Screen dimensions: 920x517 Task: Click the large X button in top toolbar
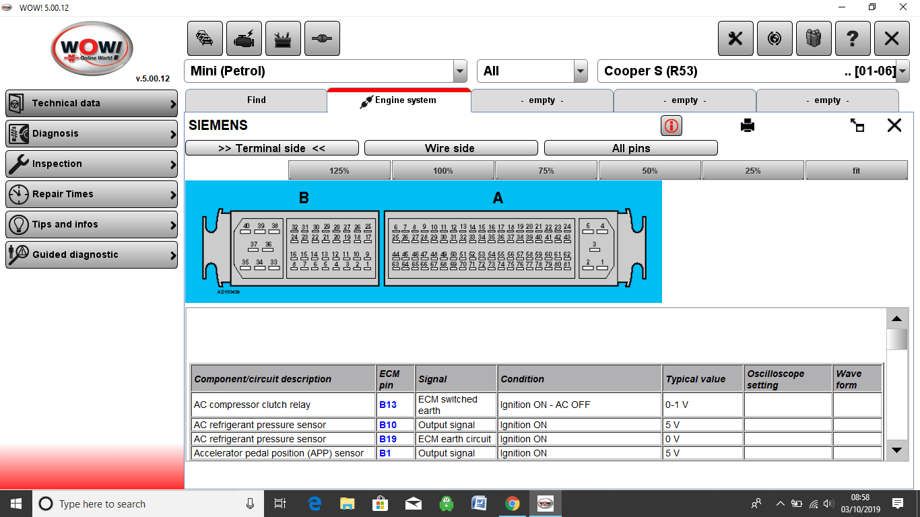point(892,38)
